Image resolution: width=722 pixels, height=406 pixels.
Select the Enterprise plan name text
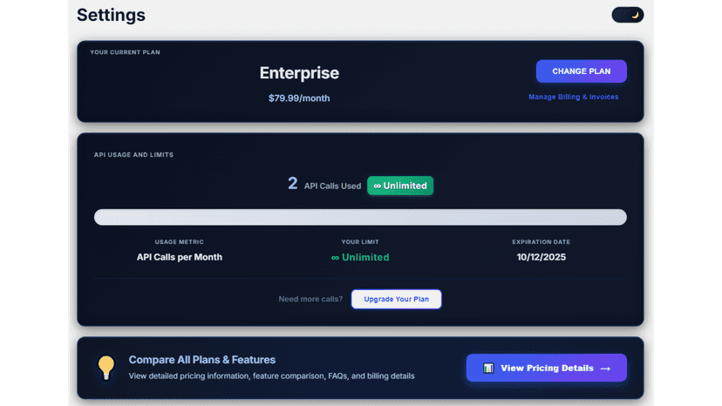[x=299, y=72]
